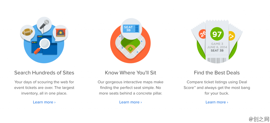Screen dimensions: 270x123
Task: Open Learn more under Search Hundreds of Sites
Action: [x=44, y=102]
